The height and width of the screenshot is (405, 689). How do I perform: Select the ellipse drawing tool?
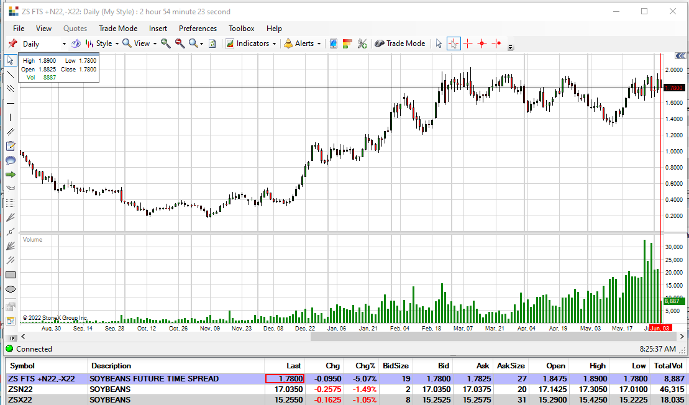click(x=11, y=289)
